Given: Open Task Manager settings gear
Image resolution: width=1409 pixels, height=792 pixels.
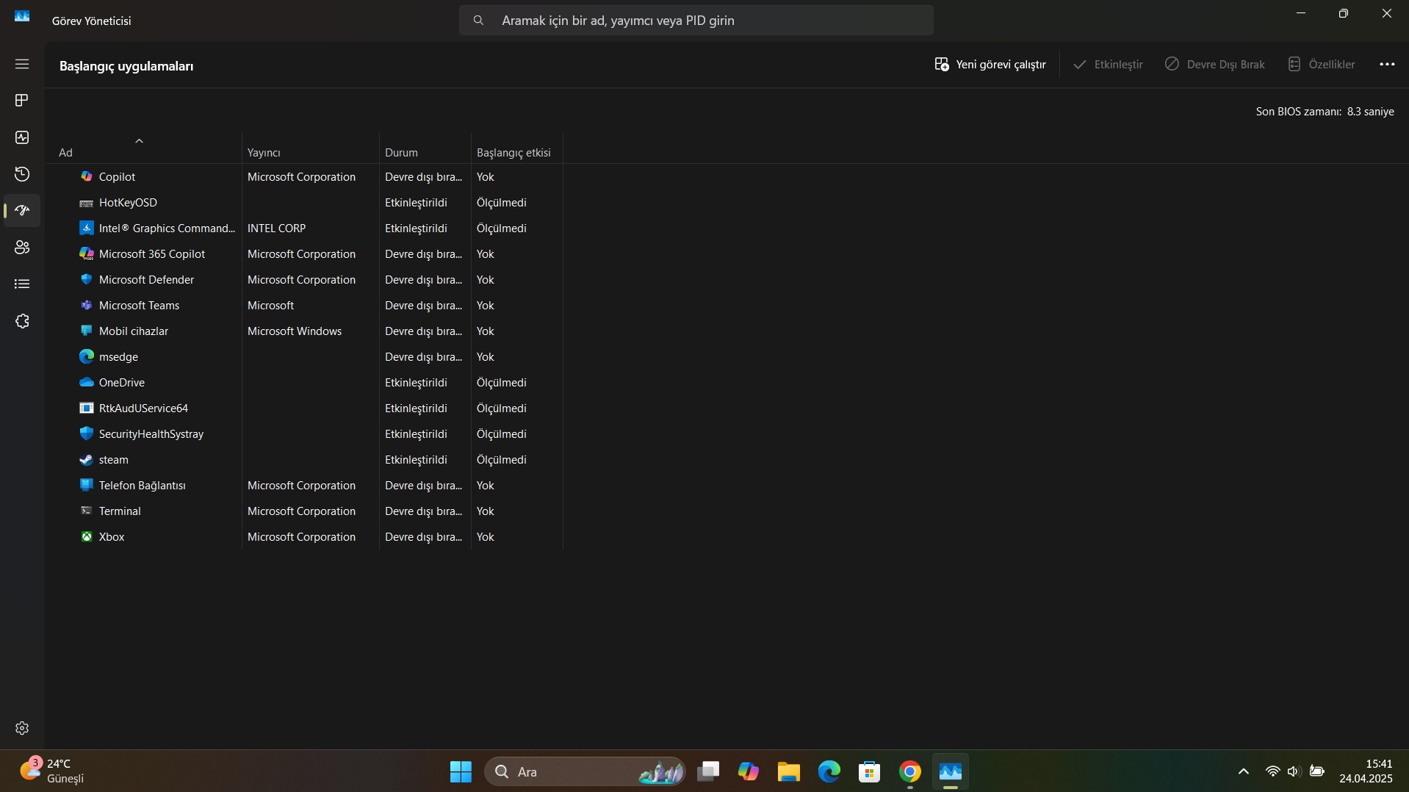Looking at the screenshot, I should click(x=22, y=728).
